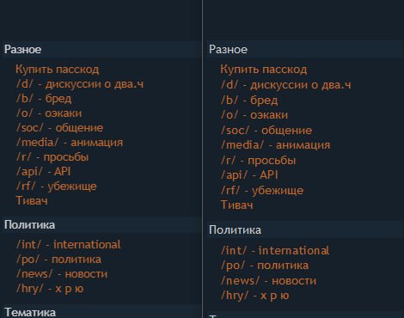Select /r/ просьбы in left panel
This screenshot has height=318, width=404.
click(52, 157)
